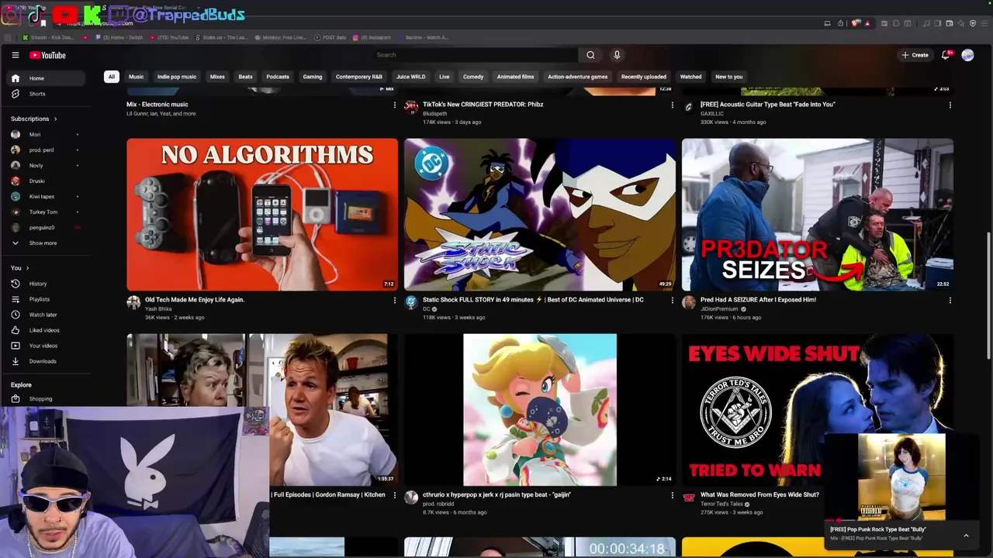Select the Gaming filter chip

tap(313, 77)
